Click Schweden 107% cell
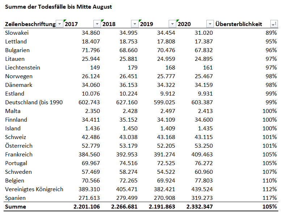Screen dimensions: 287x218 pos(270,172)
